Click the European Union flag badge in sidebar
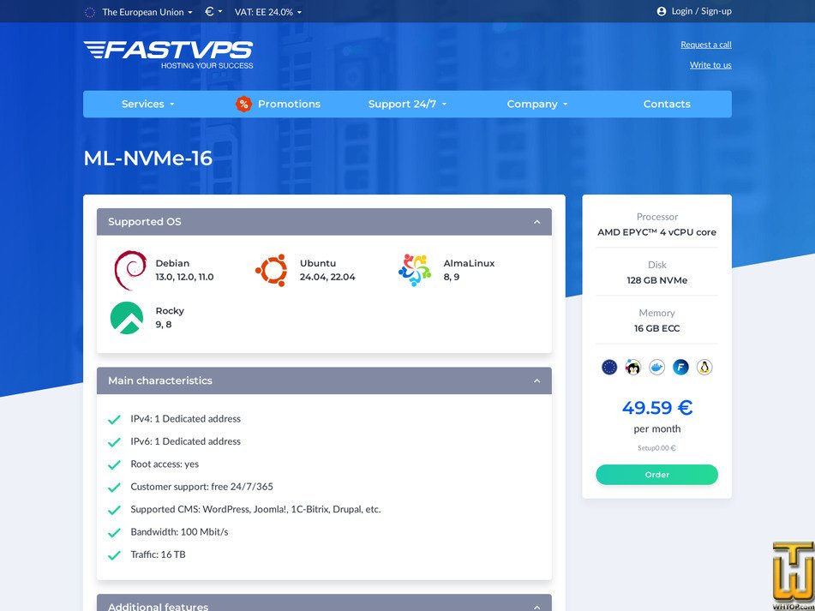 coord(609,368)
